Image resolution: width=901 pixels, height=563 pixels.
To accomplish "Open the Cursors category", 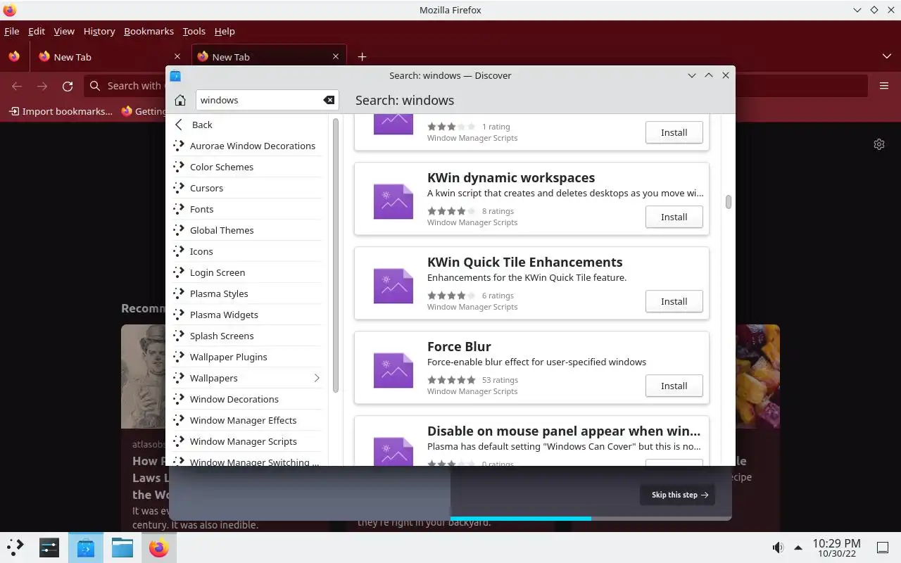I will click(247, 188).
